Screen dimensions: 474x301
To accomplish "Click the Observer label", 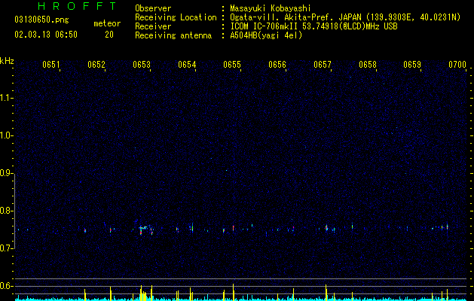I will pyautogui.click(x=153, y=8).
